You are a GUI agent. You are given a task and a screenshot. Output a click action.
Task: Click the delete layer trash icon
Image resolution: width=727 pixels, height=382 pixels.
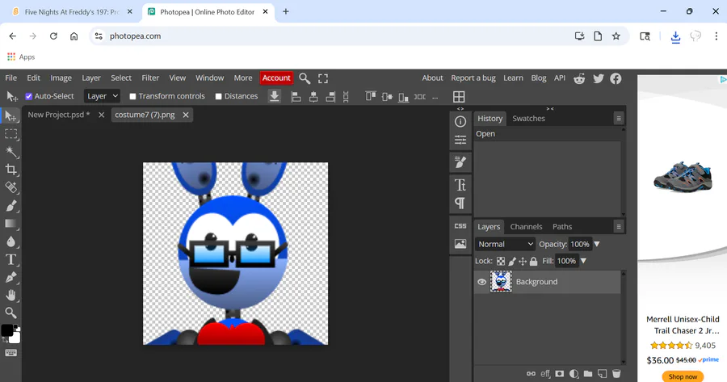(616, 374)
